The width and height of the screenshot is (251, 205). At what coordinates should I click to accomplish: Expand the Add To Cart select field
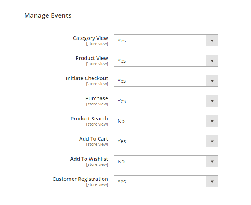click(x=160, y=141)
